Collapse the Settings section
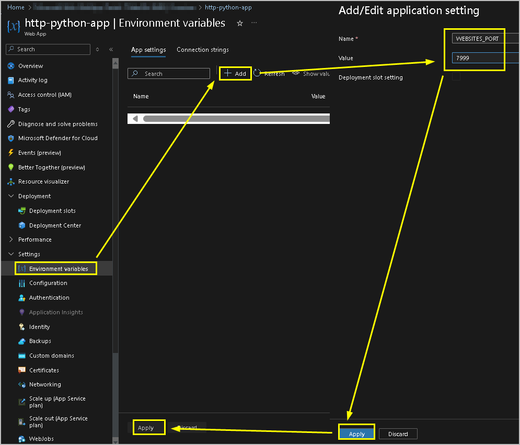 point(11,254)
